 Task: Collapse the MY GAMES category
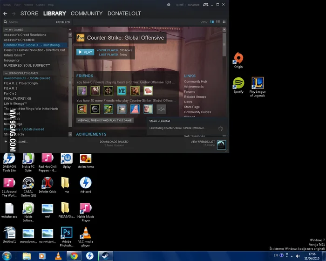[7, 30]
